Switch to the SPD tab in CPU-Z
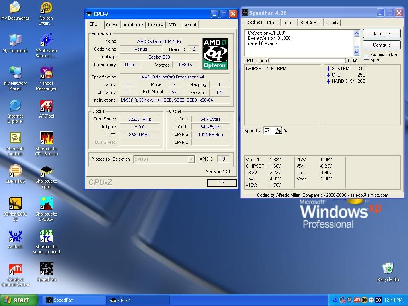408x306 pixels. (x=173, y=25)
